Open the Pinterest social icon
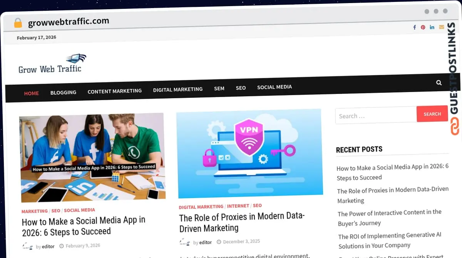 click(423, 27)
